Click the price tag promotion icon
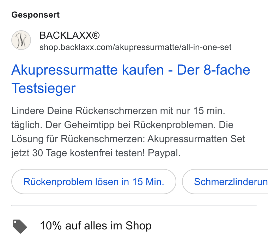This screenshot has width=268, height=247. coord(20,226)
